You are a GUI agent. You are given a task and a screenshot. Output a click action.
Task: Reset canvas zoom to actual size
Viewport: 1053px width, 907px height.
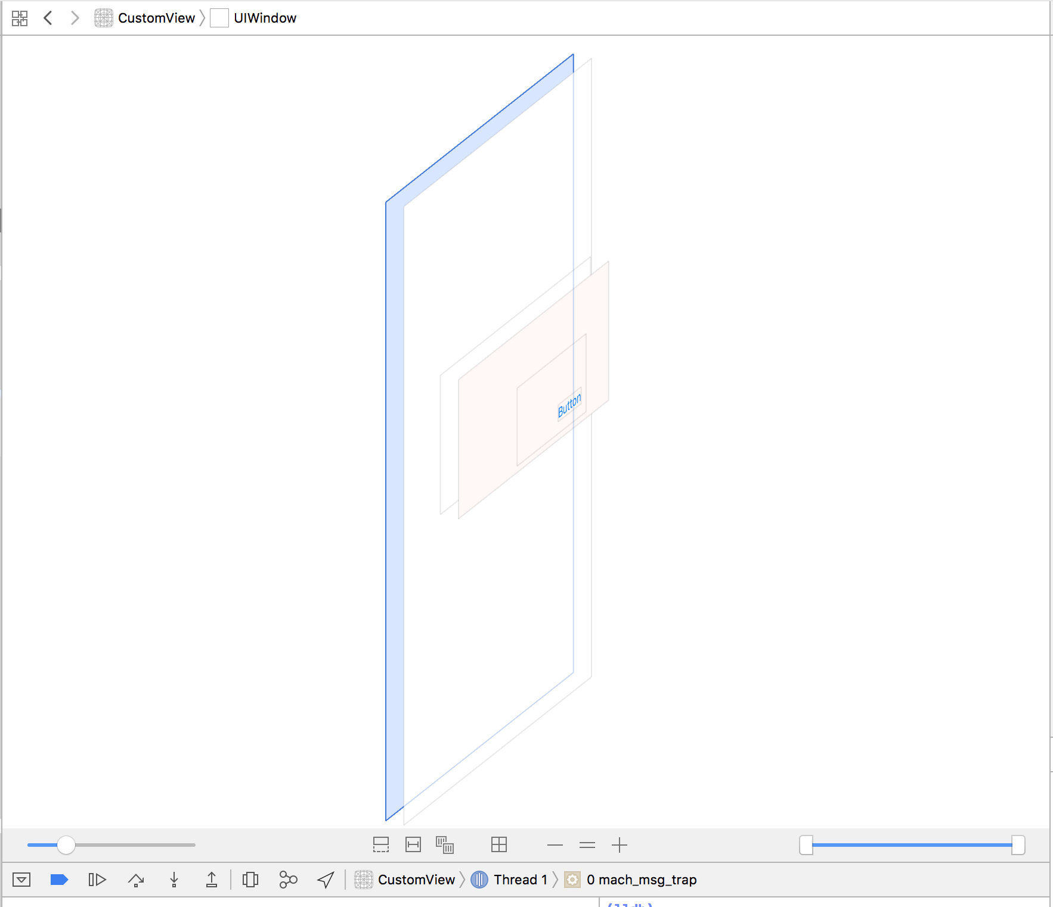tap(587, 845)
